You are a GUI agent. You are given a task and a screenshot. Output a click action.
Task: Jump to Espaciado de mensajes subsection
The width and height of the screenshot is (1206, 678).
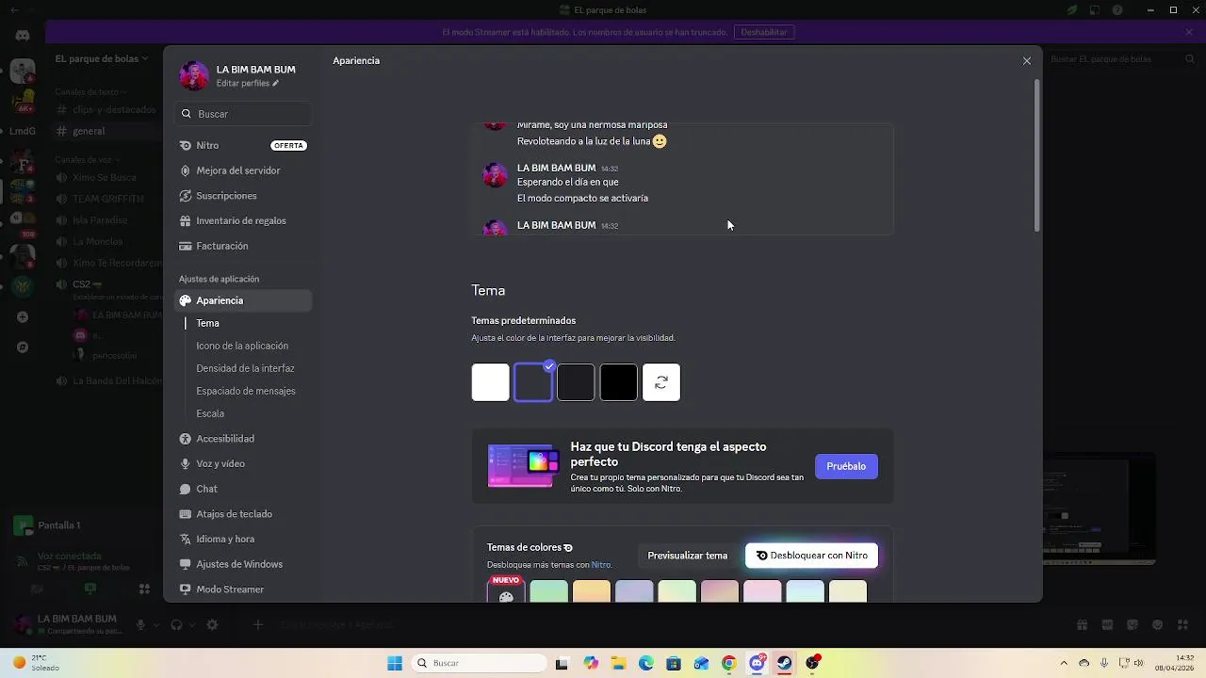pos(246,391)
